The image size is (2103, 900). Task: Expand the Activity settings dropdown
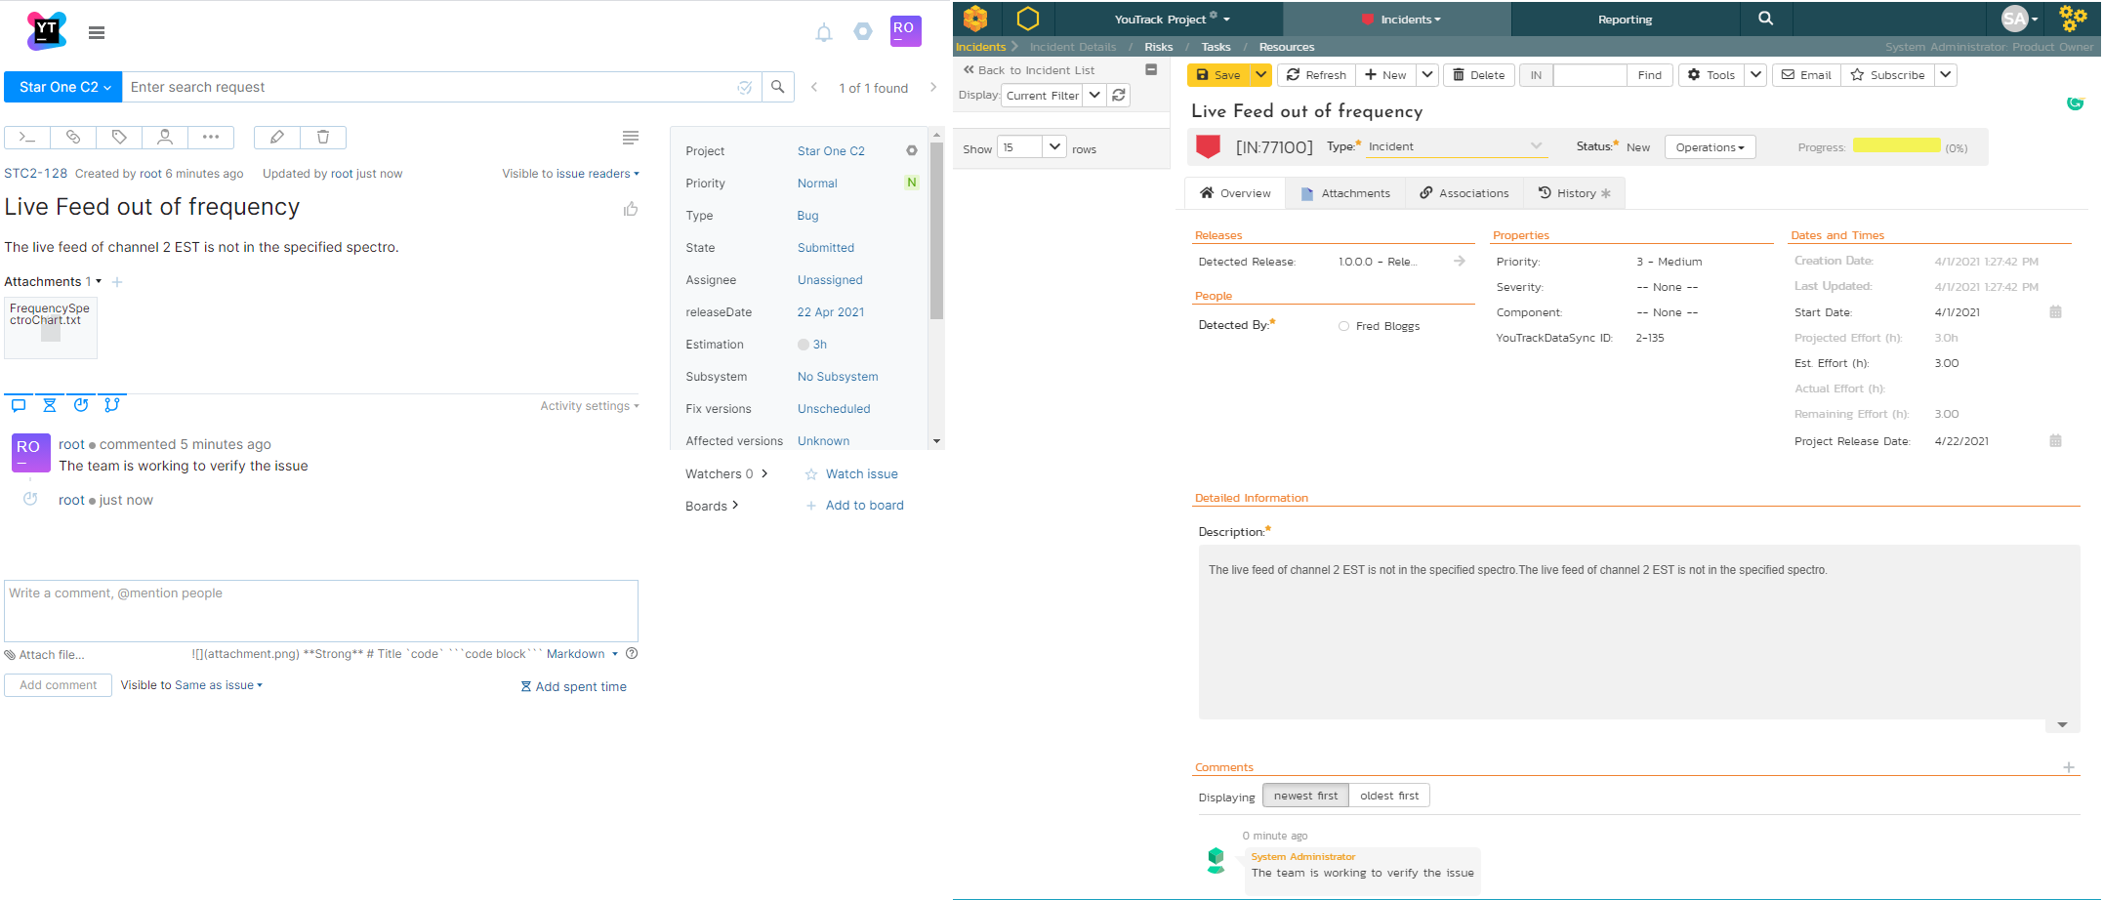click(590, 406)
